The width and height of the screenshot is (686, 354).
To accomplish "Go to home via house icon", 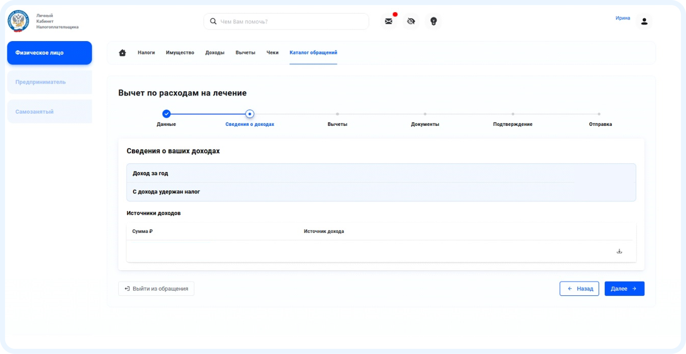I will tap(123, 53).
